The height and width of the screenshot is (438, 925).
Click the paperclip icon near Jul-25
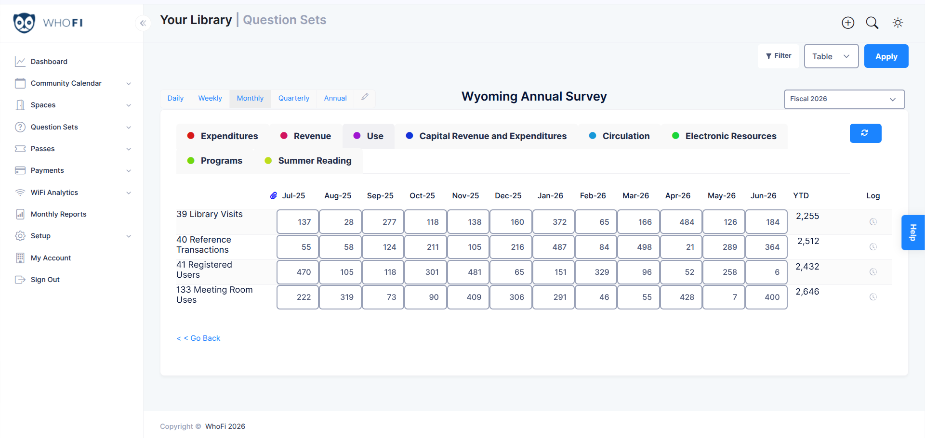pos(273,196)
